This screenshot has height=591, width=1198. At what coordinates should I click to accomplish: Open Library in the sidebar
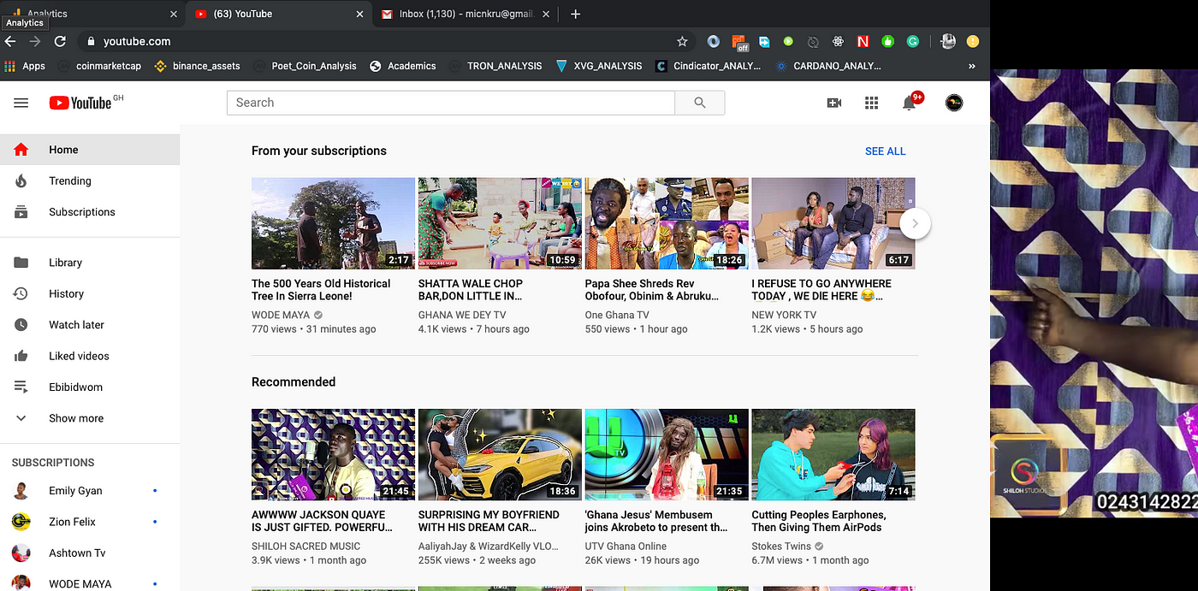pos(90,263)
